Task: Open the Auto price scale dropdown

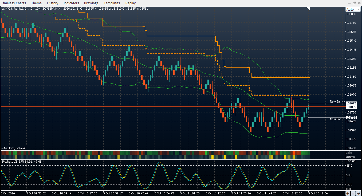Action: pos(353,9)
